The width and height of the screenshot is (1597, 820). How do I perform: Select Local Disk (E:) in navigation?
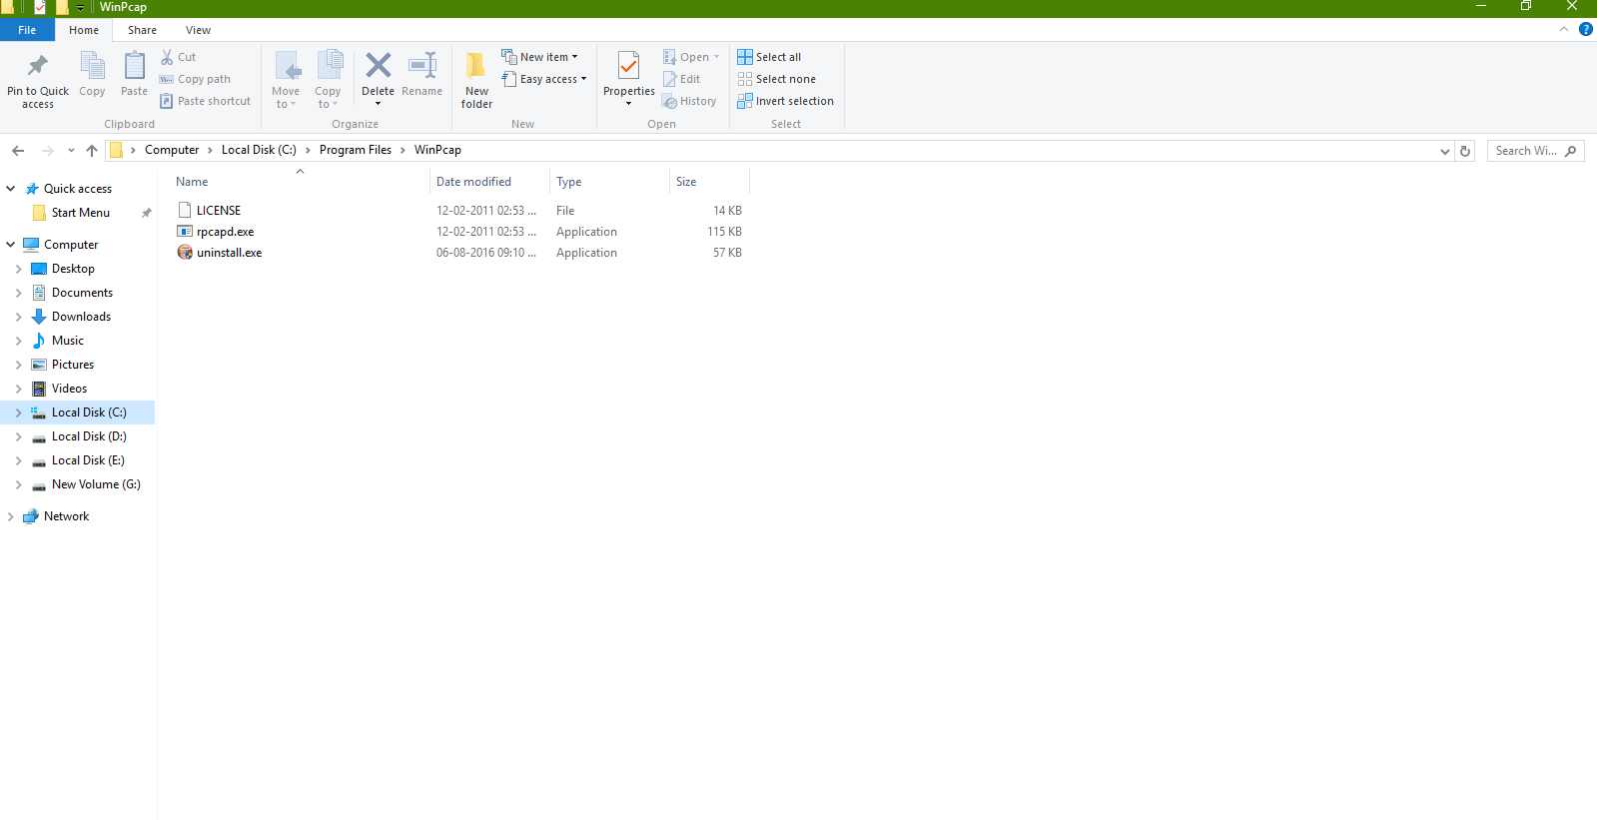[x=88, y=460]
